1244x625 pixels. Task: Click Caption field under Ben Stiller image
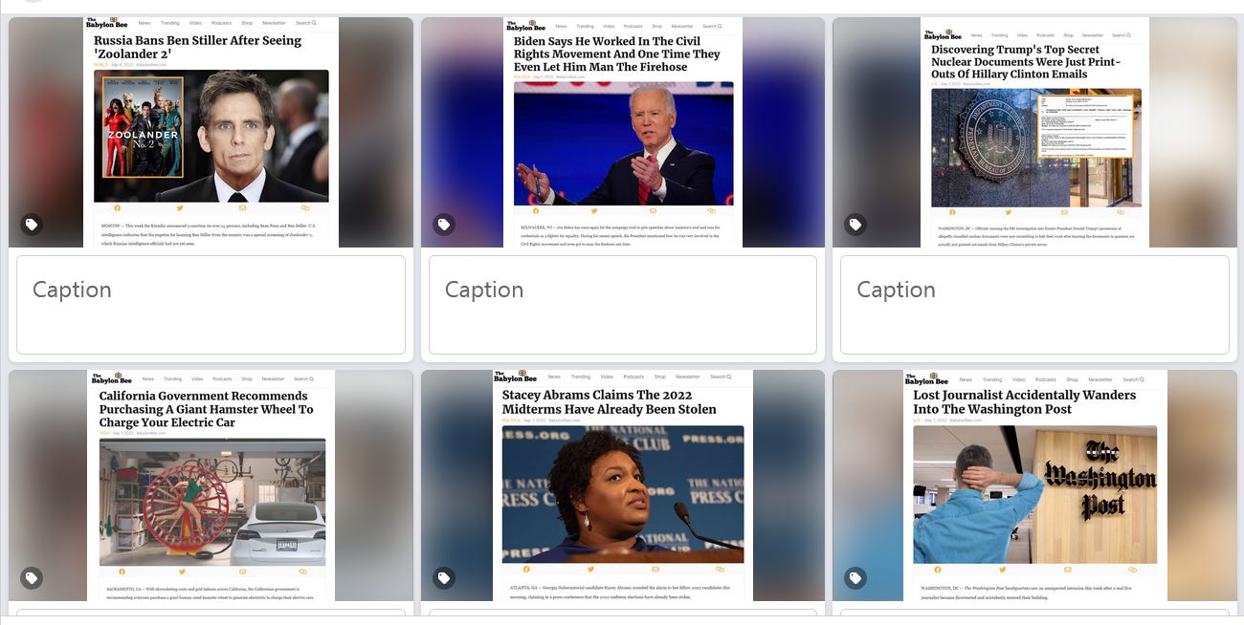[211, 305]
